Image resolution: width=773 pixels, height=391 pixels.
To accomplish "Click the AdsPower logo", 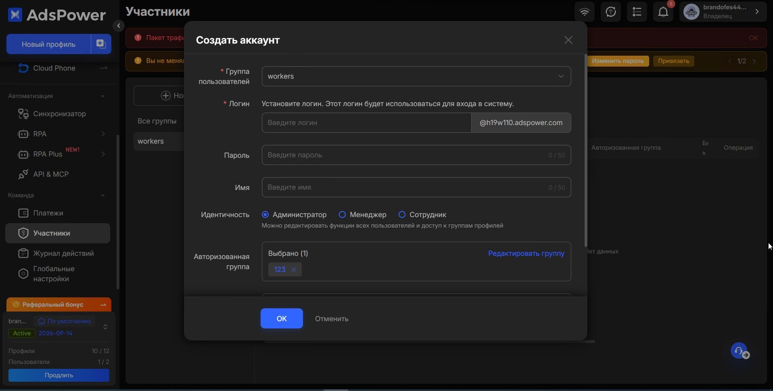I will click(x=56, y=15).
